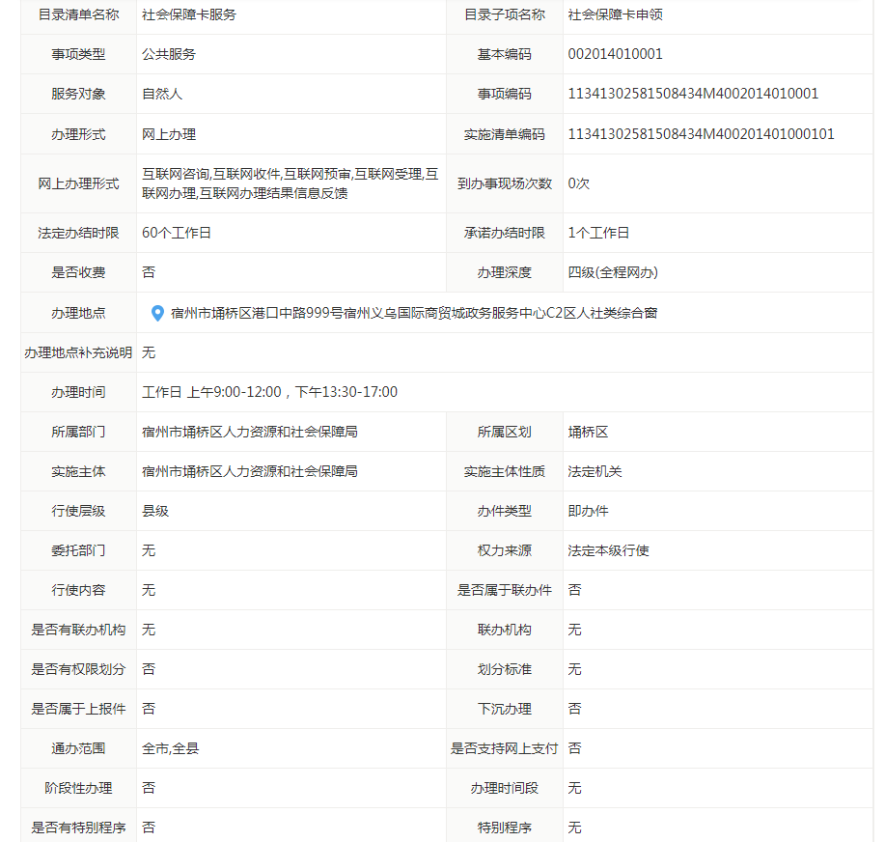Click the 承诺办结时限 value 1个工作日
885x842 pixels.
(598, 233)
